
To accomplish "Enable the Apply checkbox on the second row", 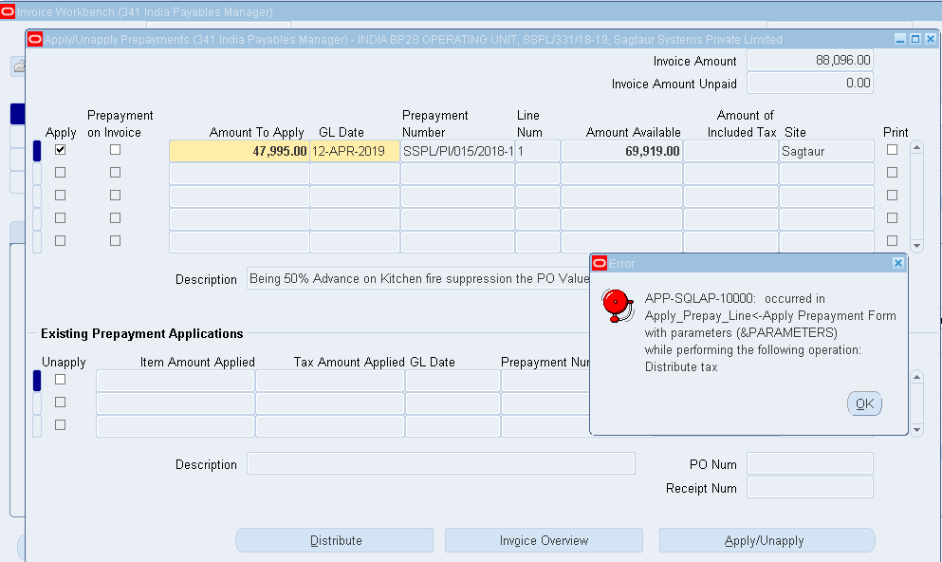I will [60, 172].
